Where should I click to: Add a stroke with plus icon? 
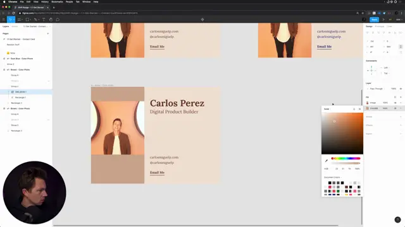point(401,117)
